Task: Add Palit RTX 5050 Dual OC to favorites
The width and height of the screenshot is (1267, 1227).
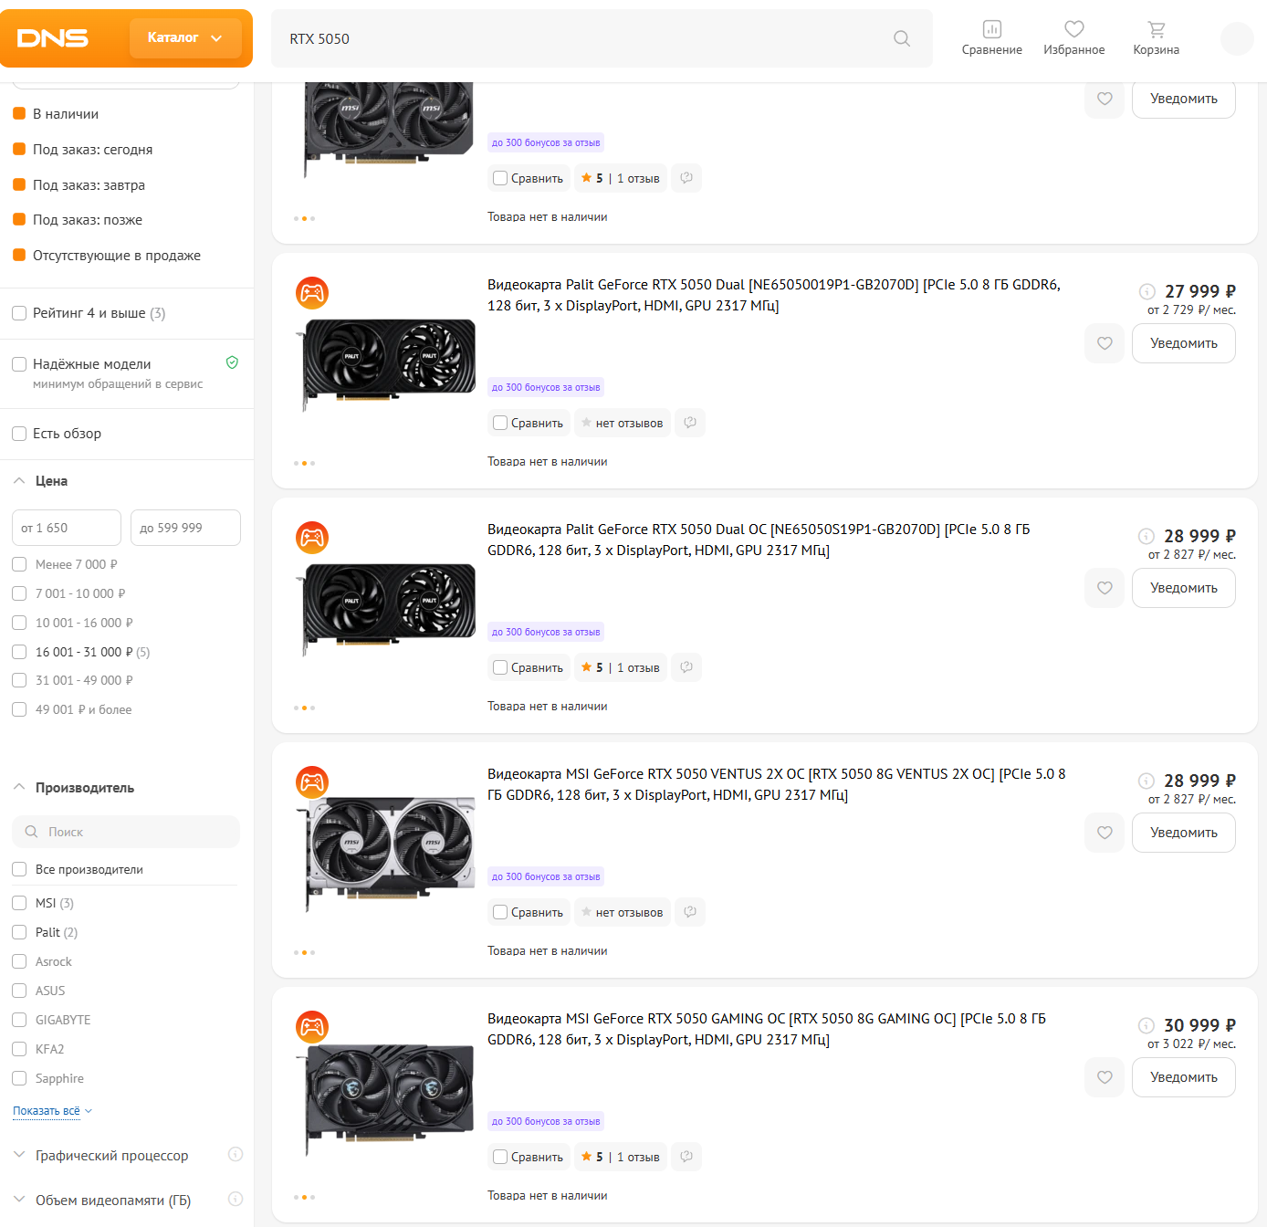Action: coord(1105,588)
